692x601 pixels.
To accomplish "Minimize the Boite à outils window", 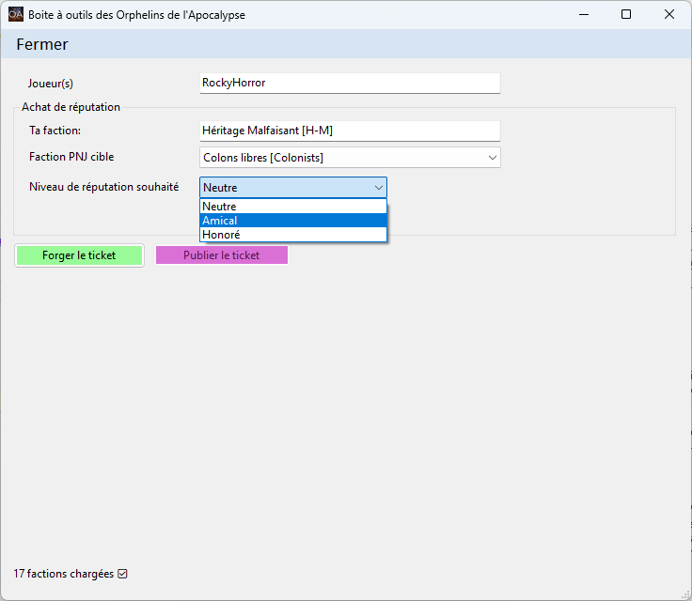I will tap(583, 14).
